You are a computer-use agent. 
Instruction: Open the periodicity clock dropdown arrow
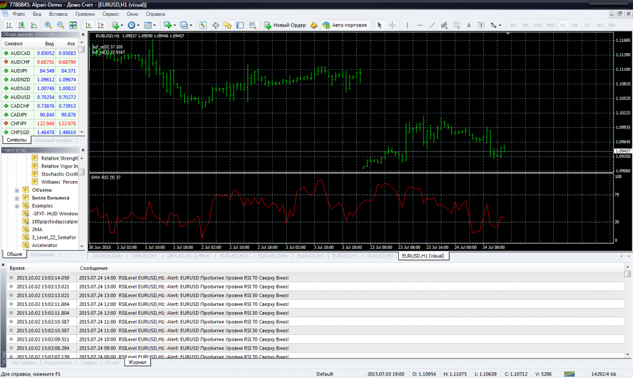click(139, 25)
